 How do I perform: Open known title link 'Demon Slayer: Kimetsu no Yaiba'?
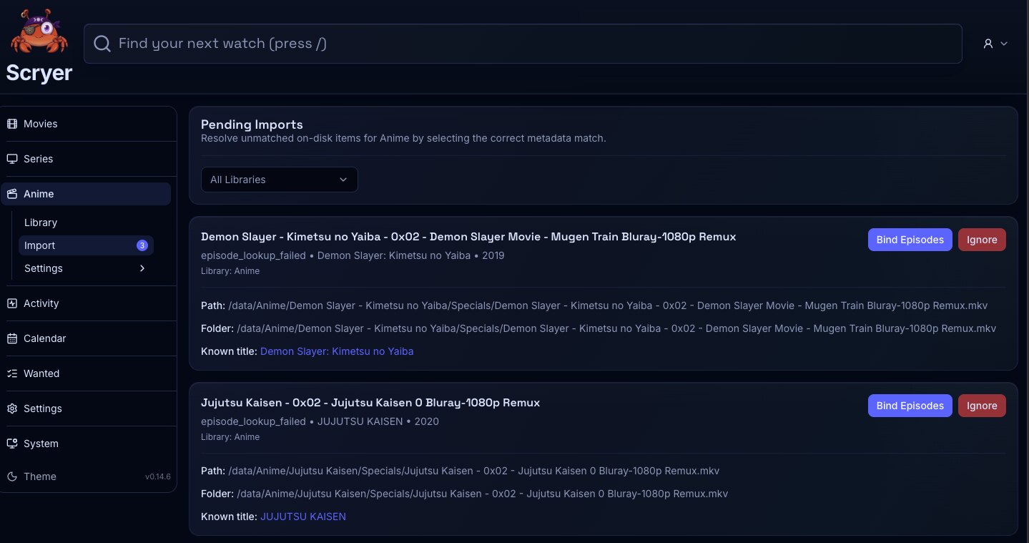337,351
